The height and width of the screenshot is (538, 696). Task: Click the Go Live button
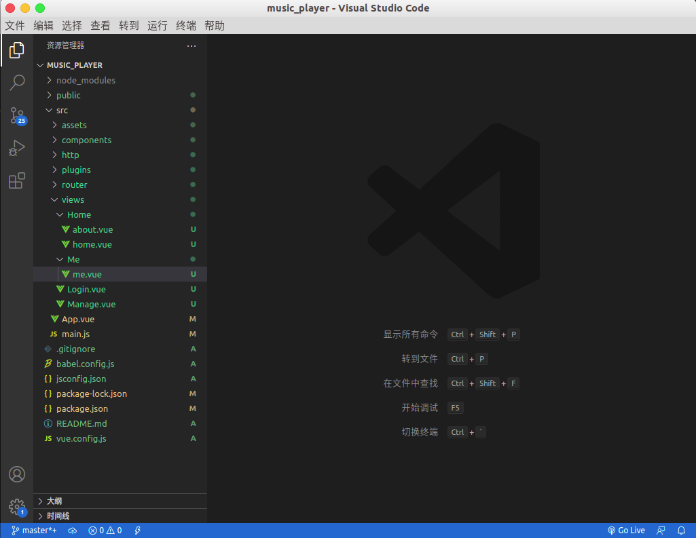pyautogui.click(x=626, y=530)
